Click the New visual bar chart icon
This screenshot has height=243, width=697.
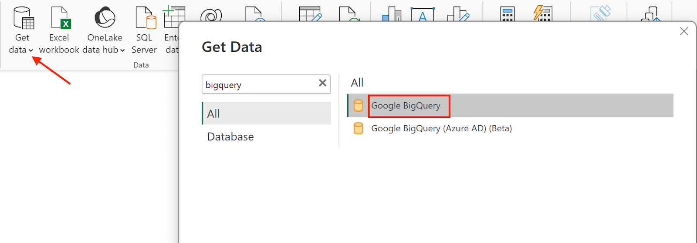point(392,14)
